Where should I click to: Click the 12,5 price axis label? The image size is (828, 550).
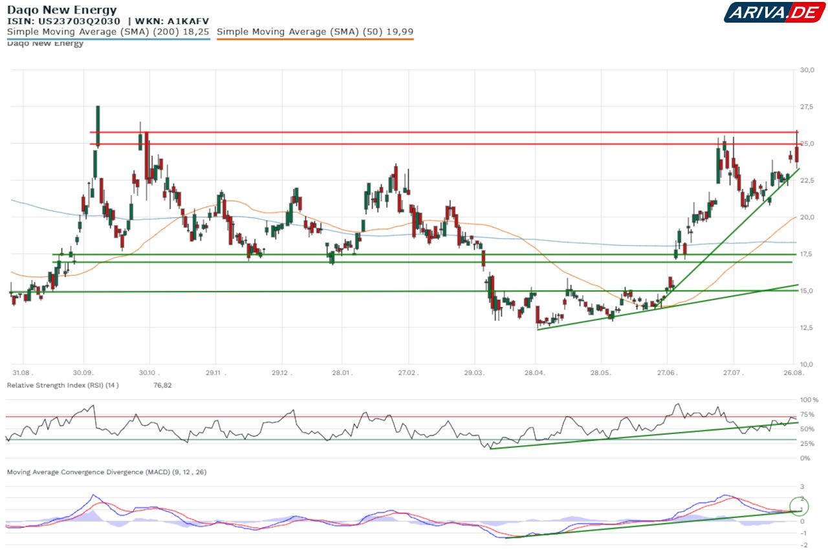point(806,328)
